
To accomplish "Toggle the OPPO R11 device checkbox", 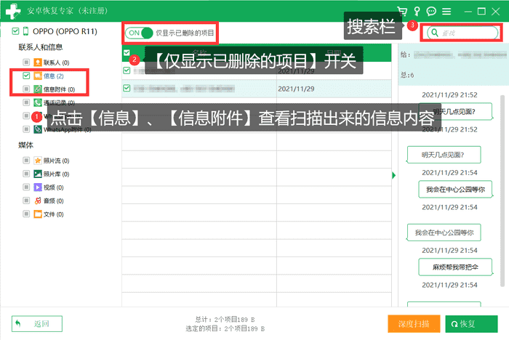I will [x=15, y=31].
